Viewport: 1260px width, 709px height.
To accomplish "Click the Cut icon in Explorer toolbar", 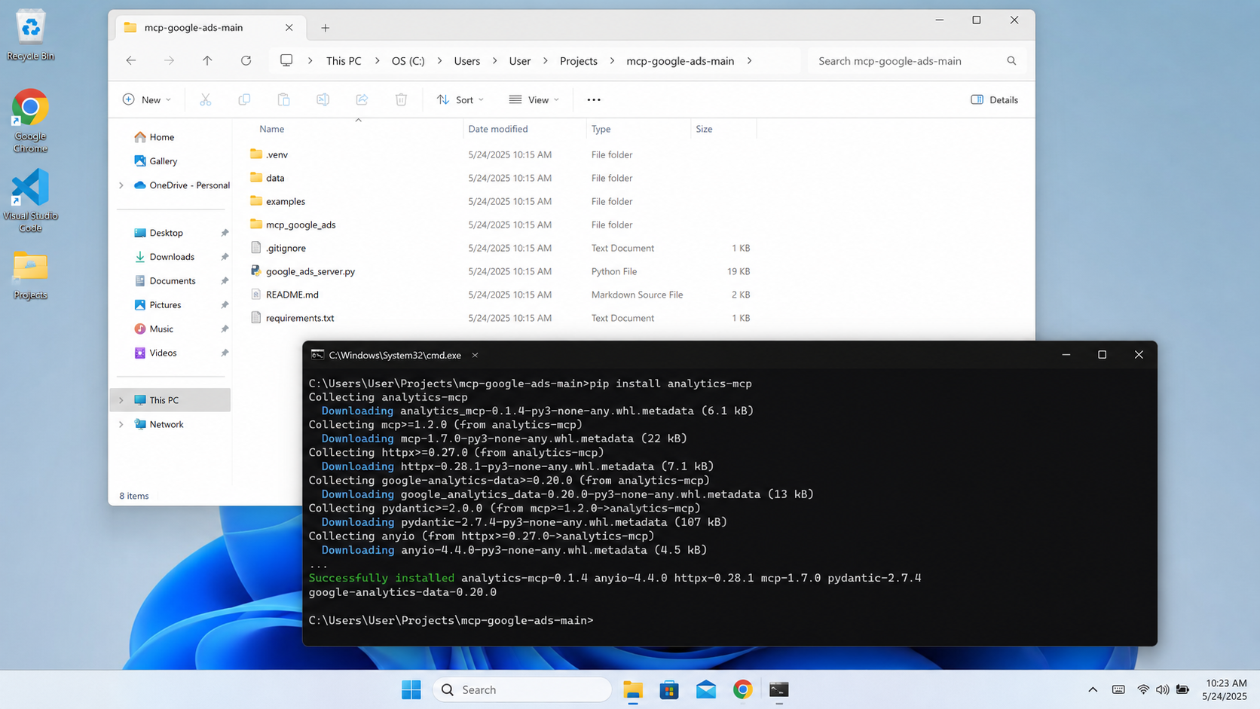I will point(205,99).
